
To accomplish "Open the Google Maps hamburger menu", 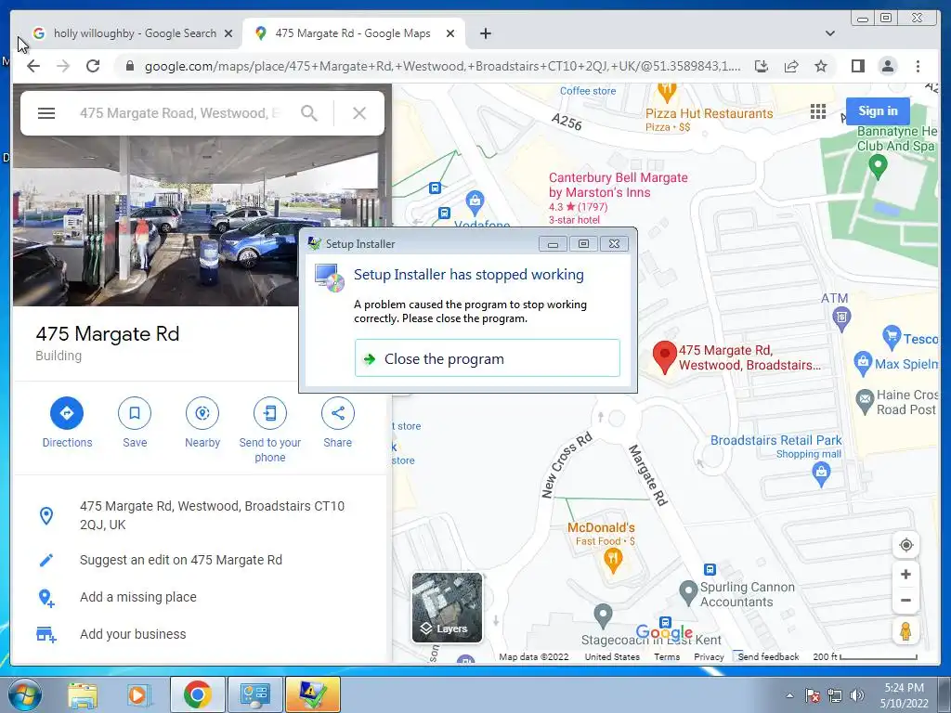I will tap(46, 113).
